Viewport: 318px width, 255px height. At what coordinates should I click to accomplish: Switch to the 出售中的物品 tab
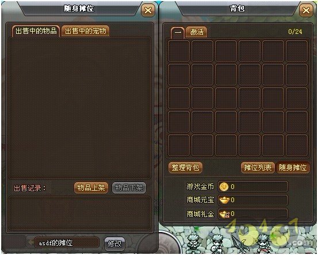36,31
